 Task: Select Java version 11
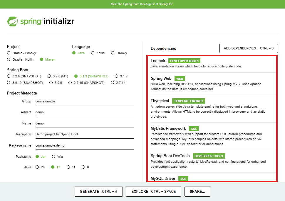(x=71, y=167)
